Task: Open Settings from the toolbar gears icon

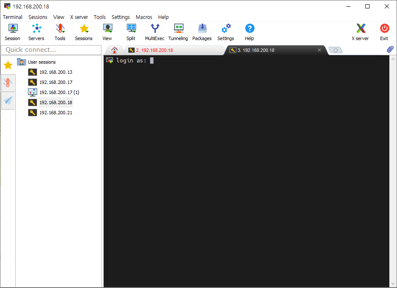Action: pyautogui.click(x=226, y=32)
